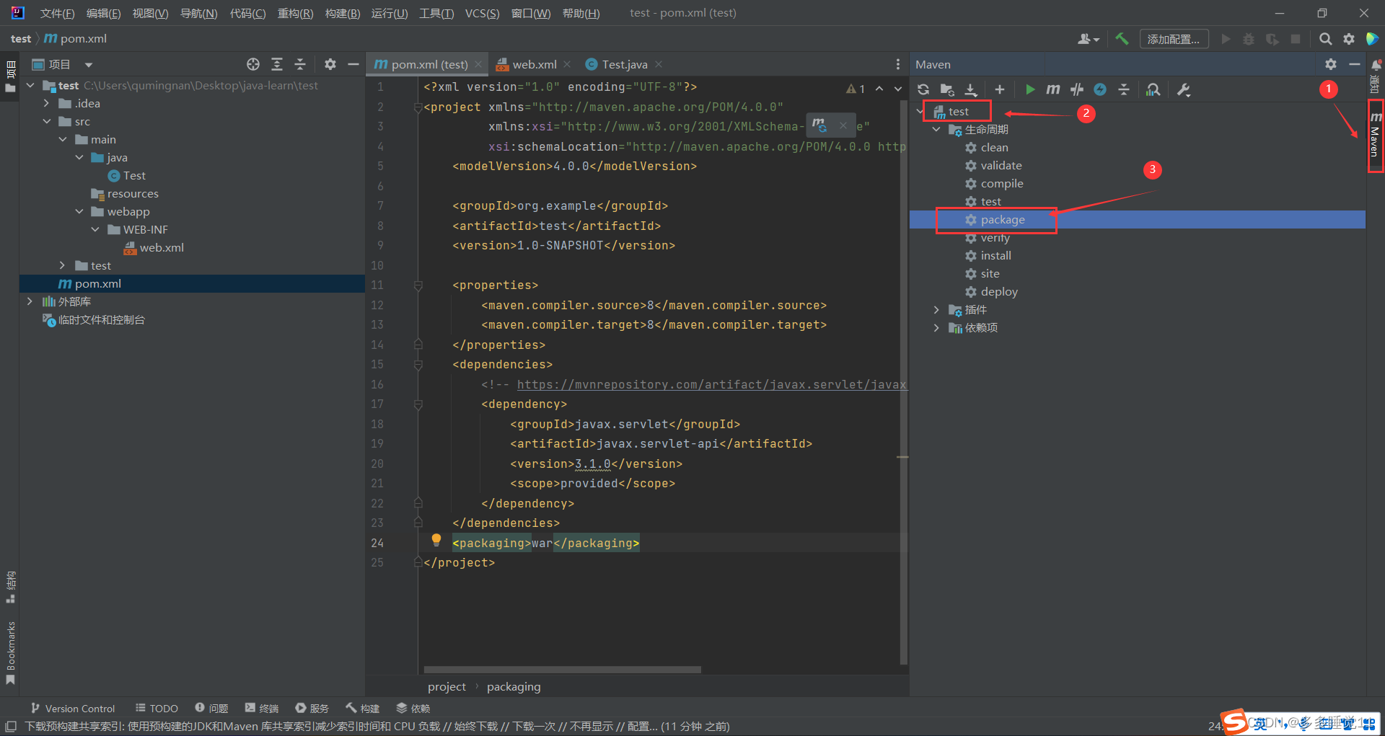
Task: Select the Test class in the project tree
Action: click(134, 175)
